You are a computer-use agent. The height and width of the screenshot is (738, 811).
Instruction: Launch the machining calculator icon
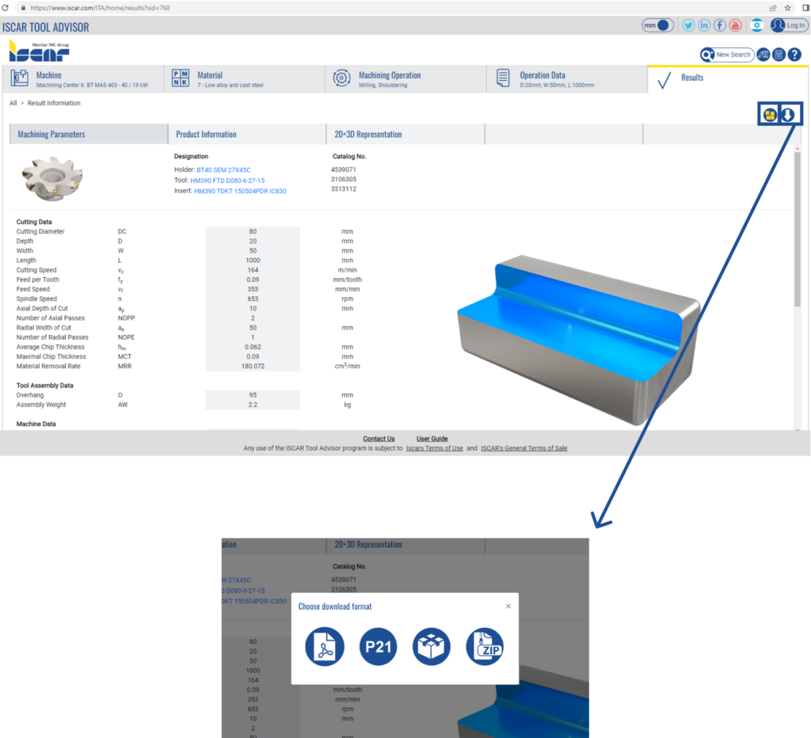point(779,55)
